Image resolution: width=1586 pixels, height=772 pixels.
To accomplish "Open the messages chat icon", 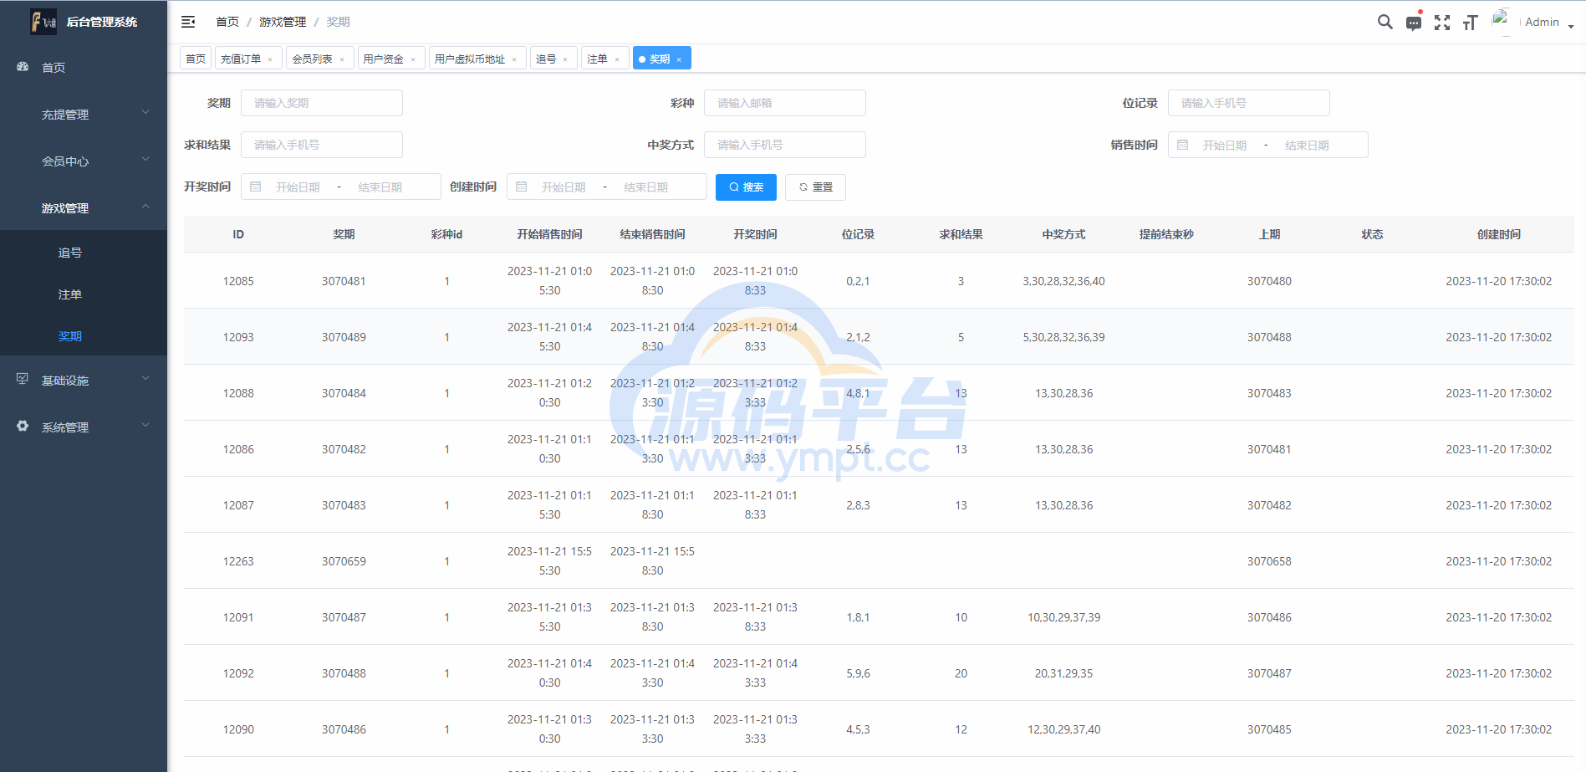I will click(1414, 23).
